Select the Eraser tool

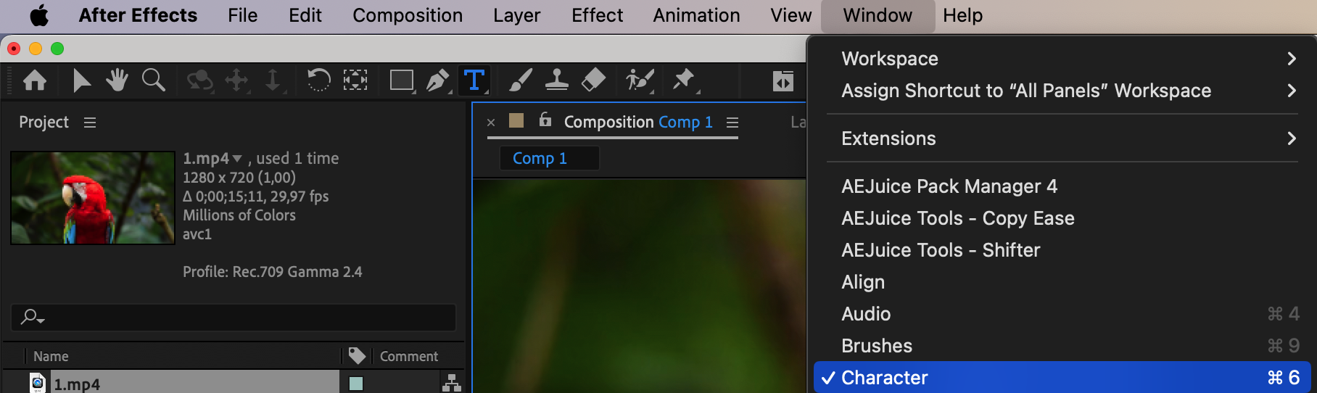point(593,80)
